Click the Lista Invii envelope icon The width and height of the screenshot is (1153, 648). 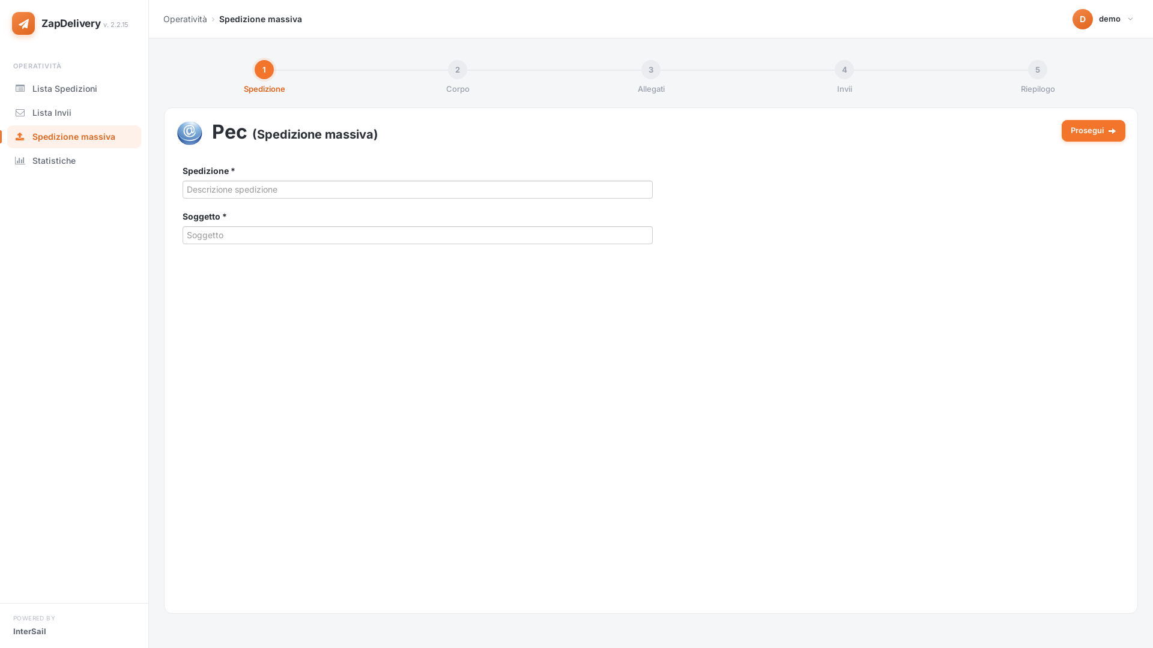tap(20, 113)
